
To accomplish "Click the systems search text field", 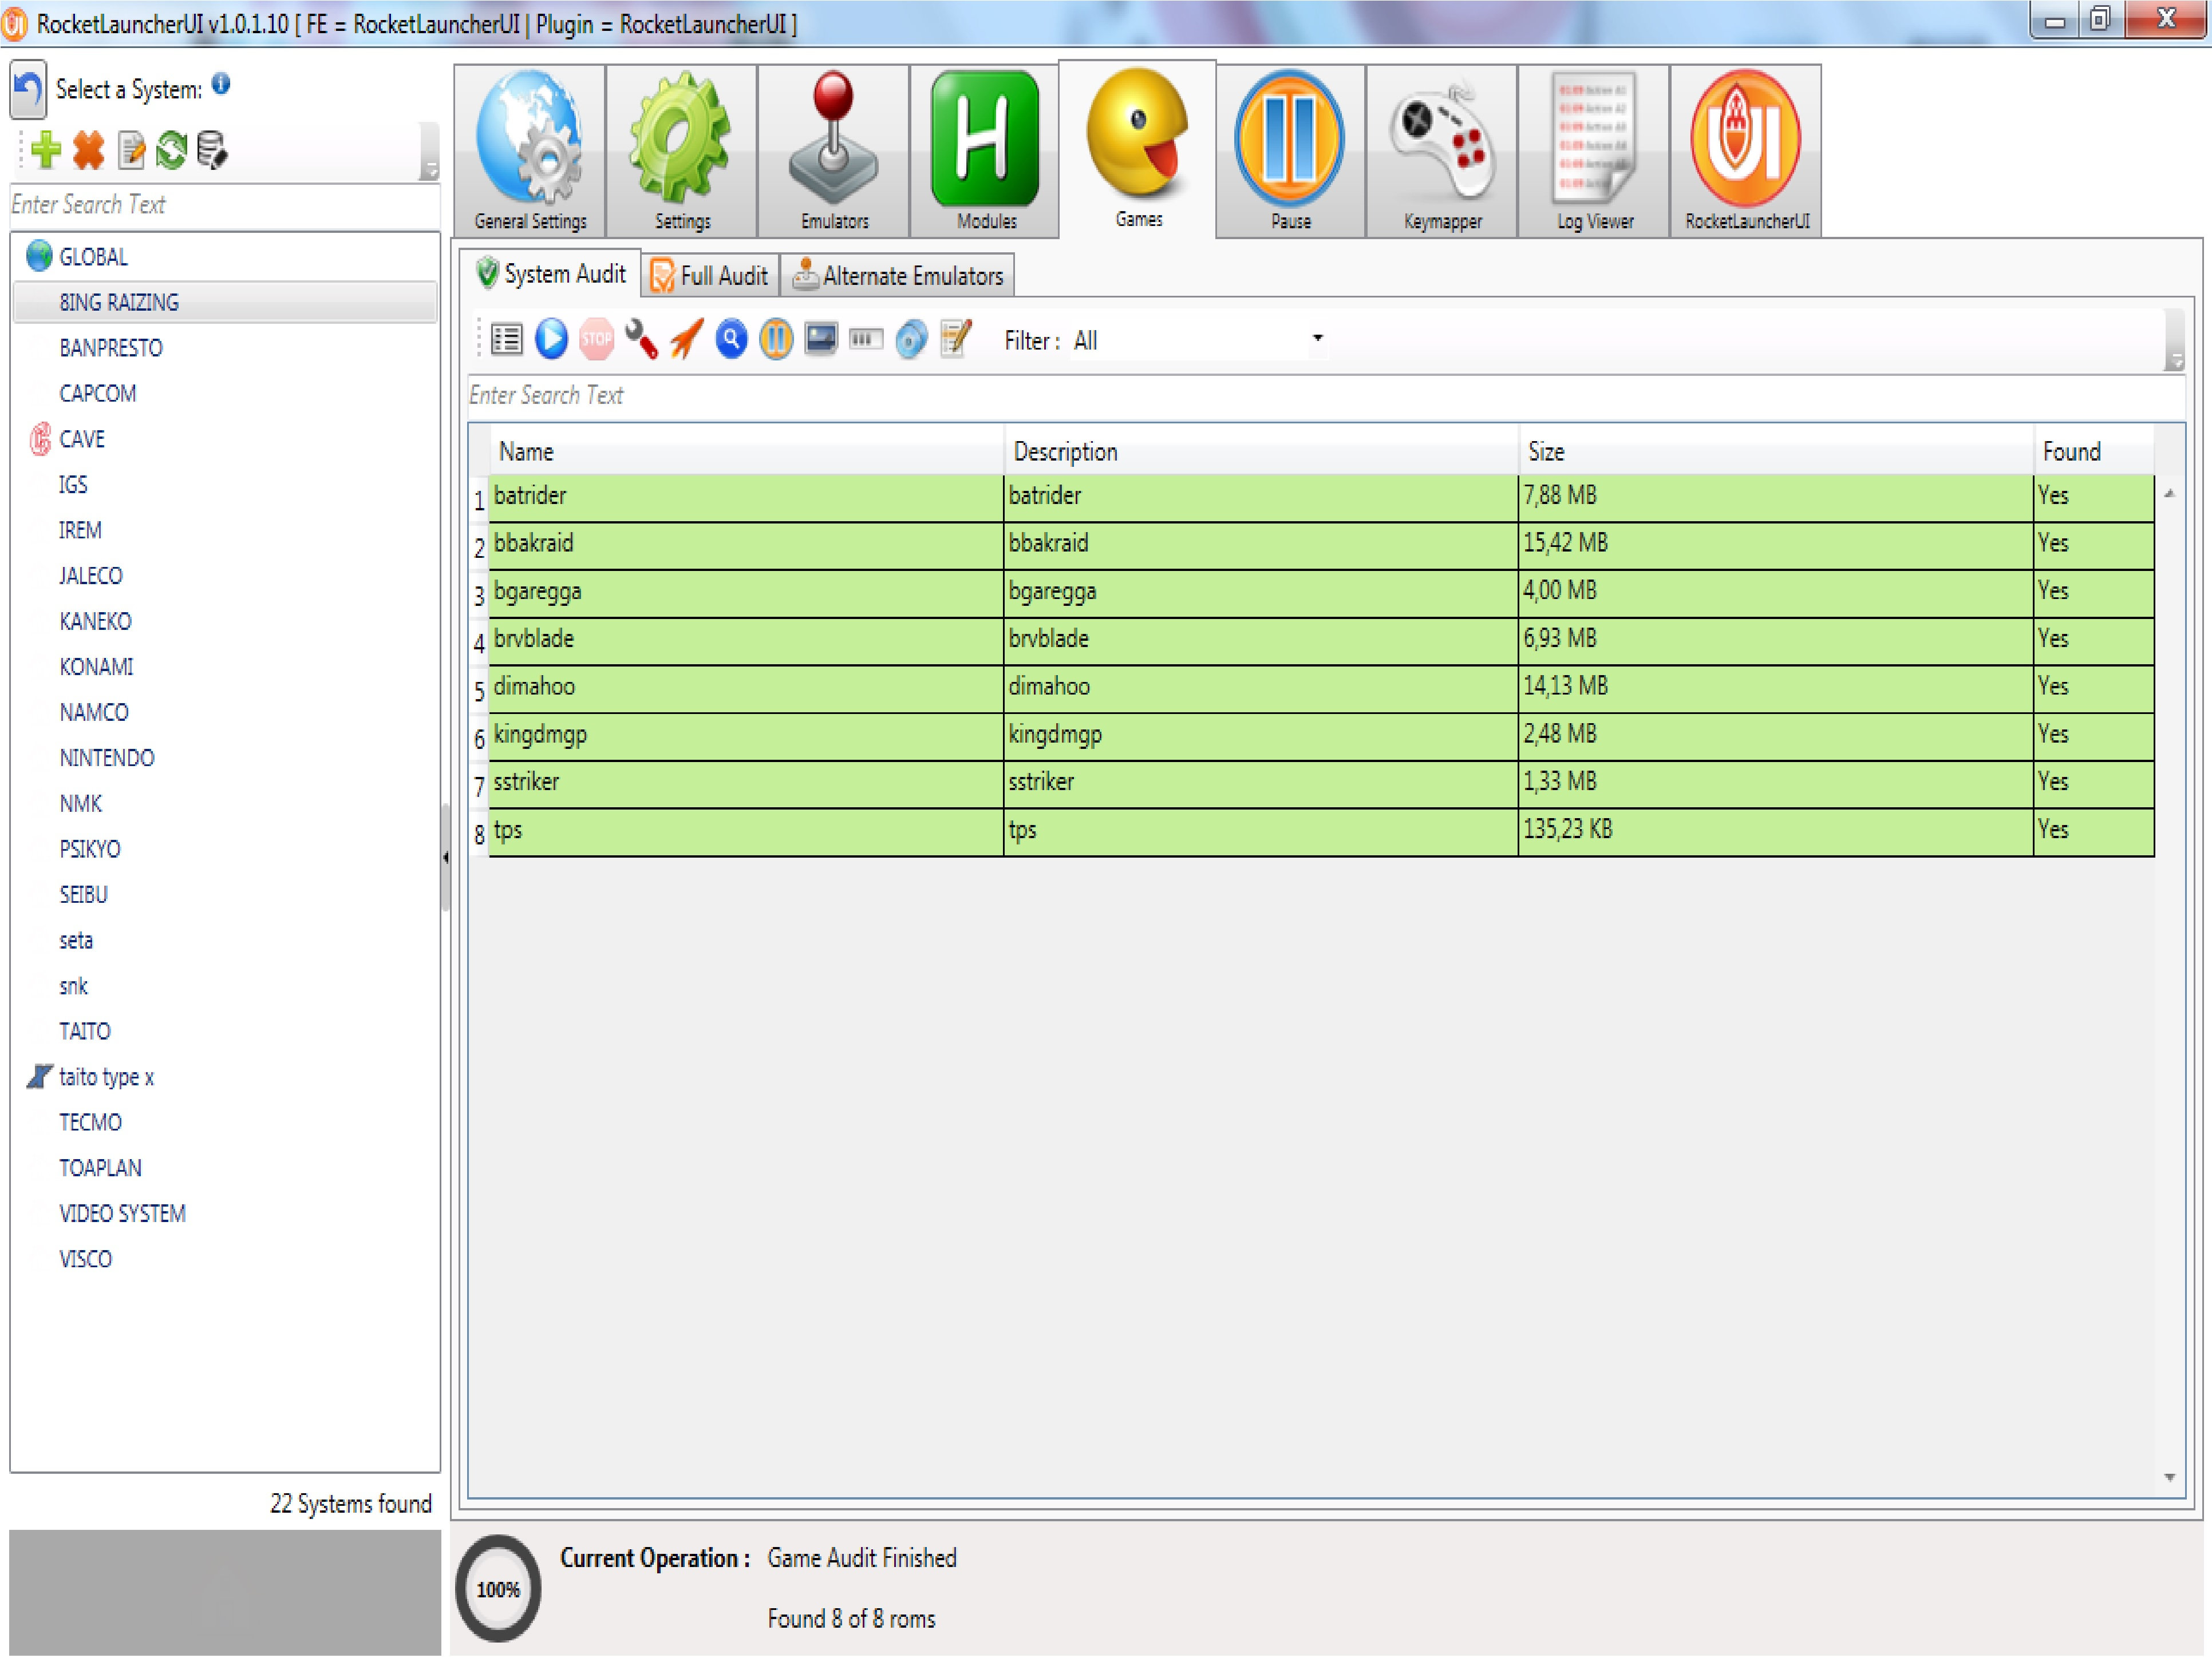I will [225, 205].
